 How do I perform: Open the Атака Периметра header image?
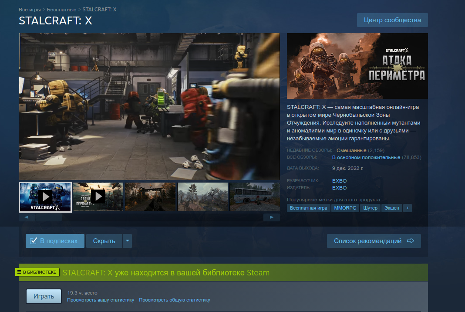coord(357,66)
